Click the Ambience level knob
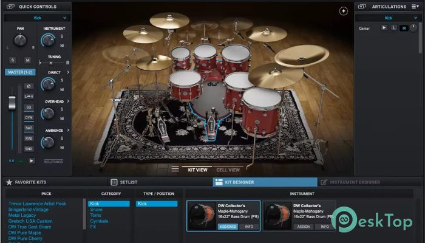 (48, 143)
